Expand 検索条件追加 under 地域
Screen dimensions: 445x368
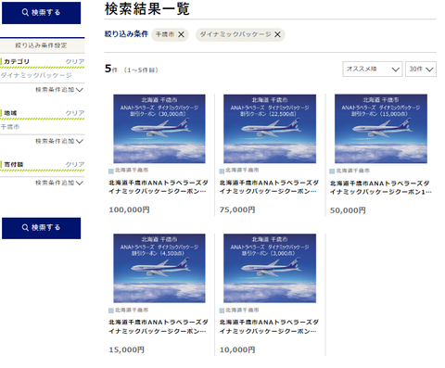tap(59, 141)
